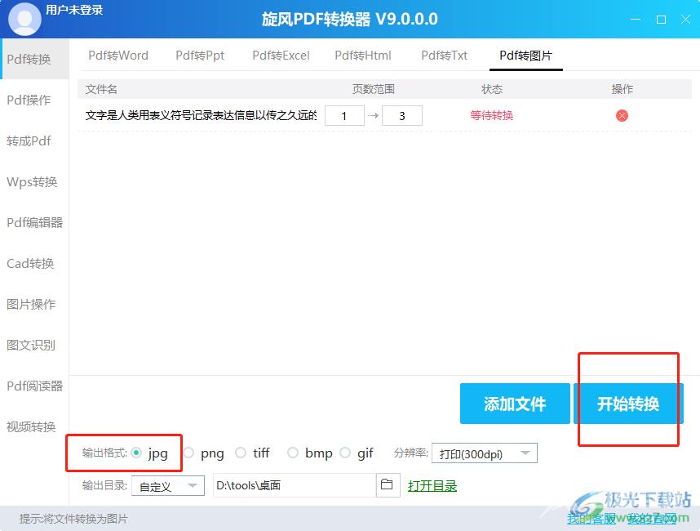Open Cad转换 in the sidebar
Image resolution: width=700 pixels, height=531 pixels.
tap(30, 263)
